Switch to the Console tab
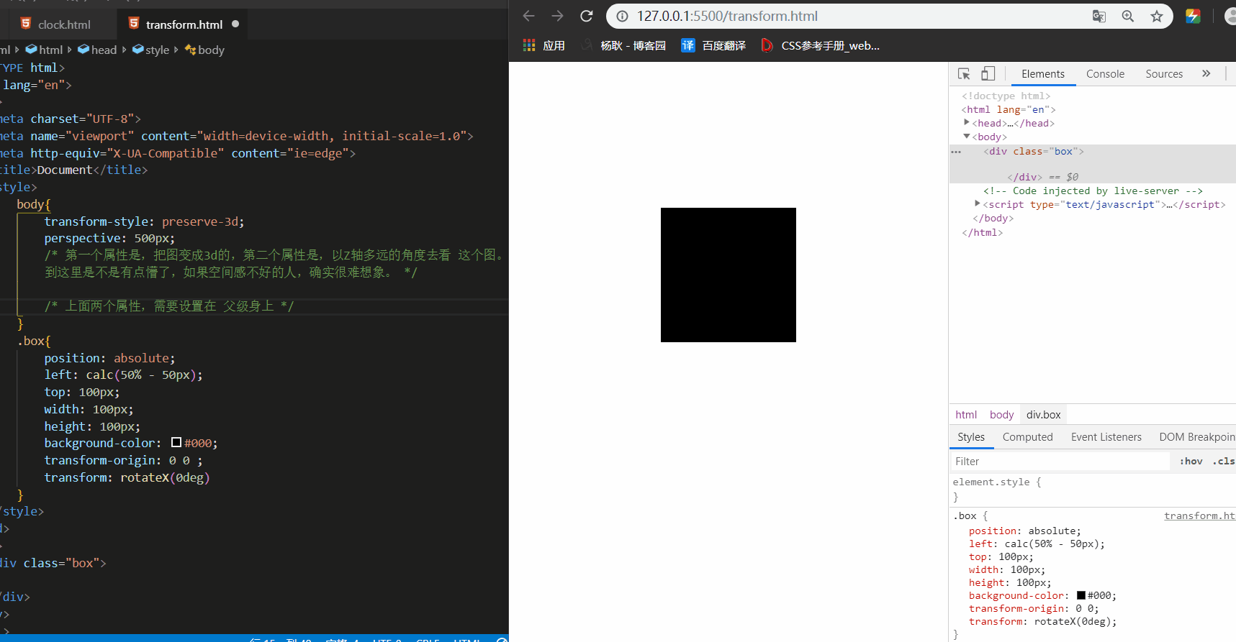Viewport: 1236px width, 642px height. (x=1105, y=74)
